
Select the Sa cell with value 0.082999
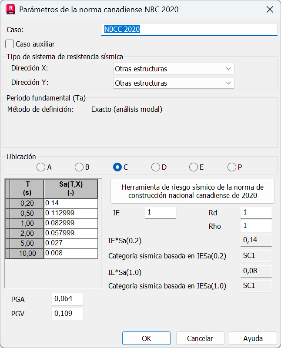point(71,223)
